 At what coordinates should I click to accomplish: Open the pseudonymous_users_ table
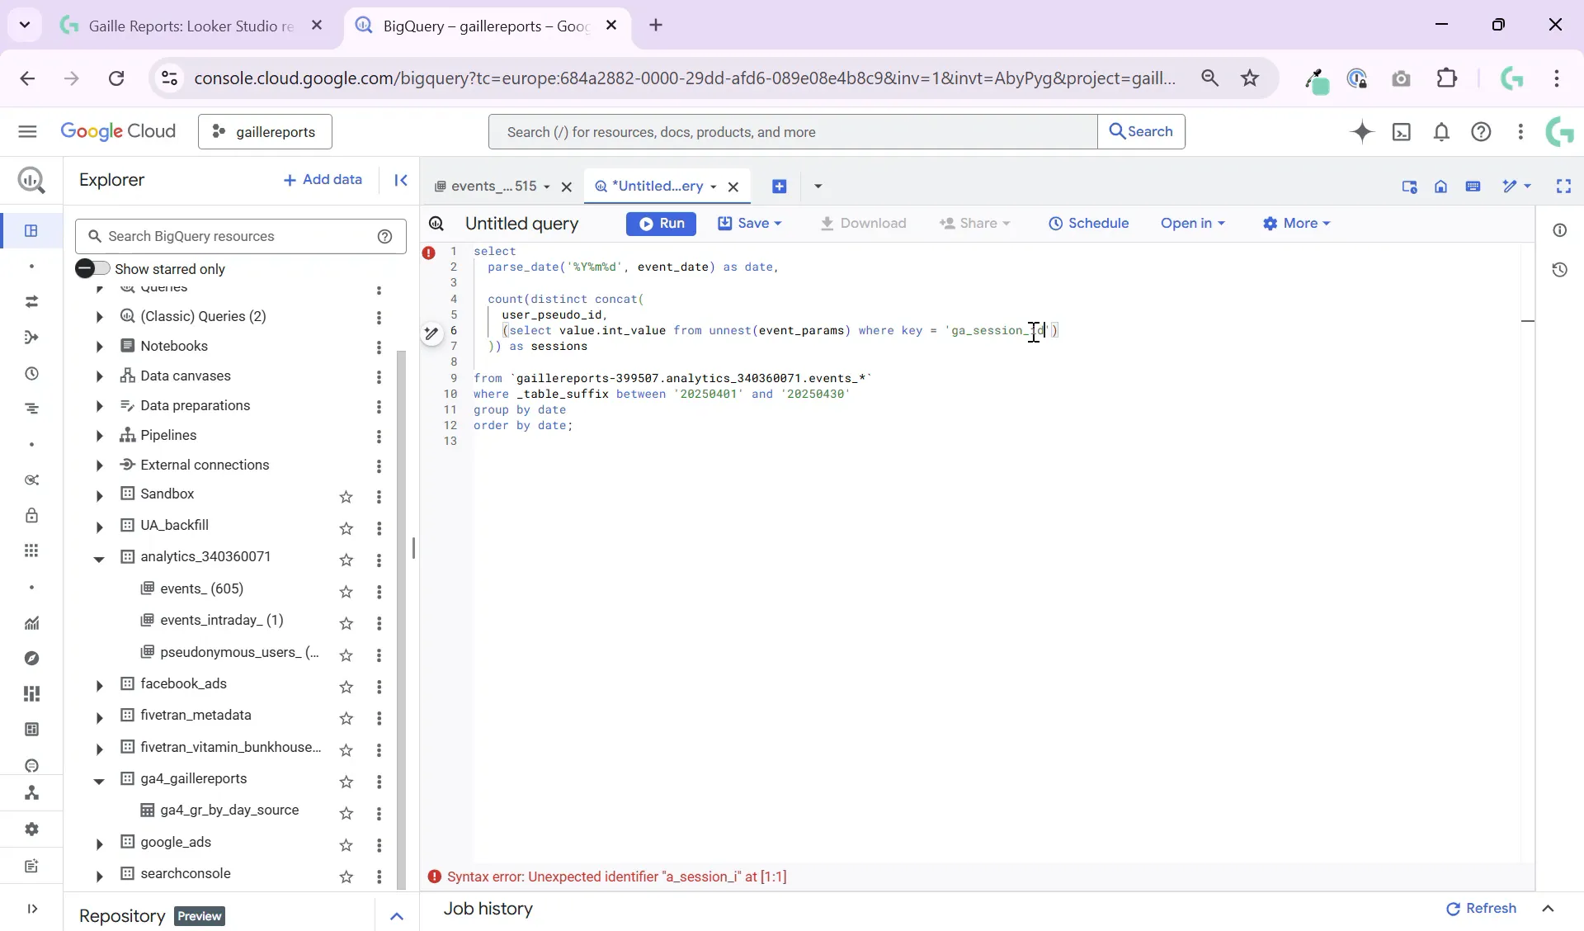(x=239, y=653)
